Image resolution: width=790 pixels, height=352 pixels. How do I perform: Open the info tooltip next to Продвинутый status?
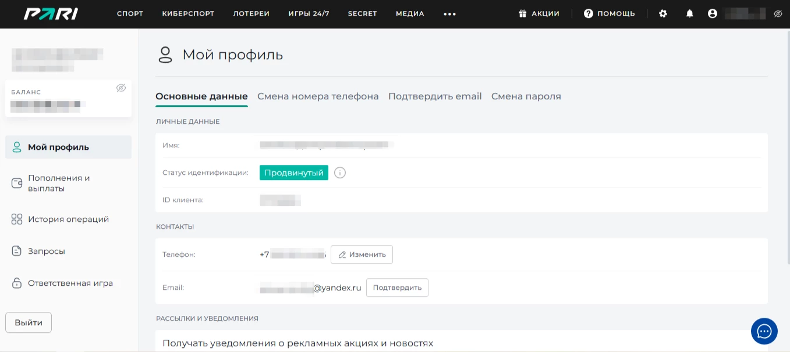(x=340, y=173)
